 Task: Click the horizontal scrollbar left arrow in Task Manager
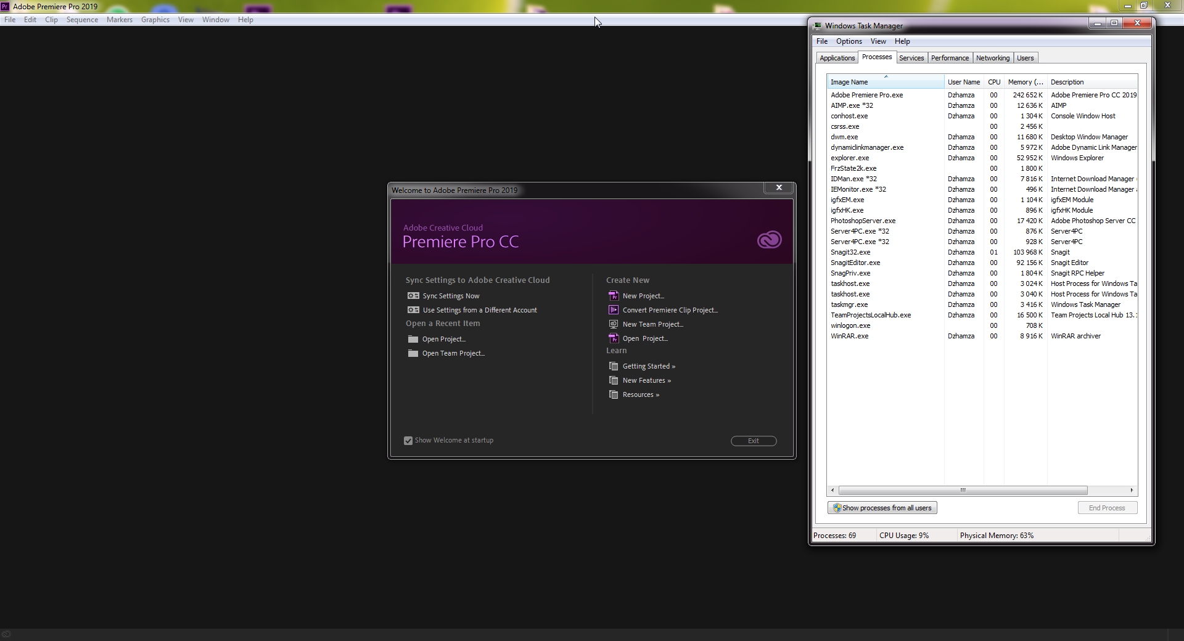click(x=832, y=491)
